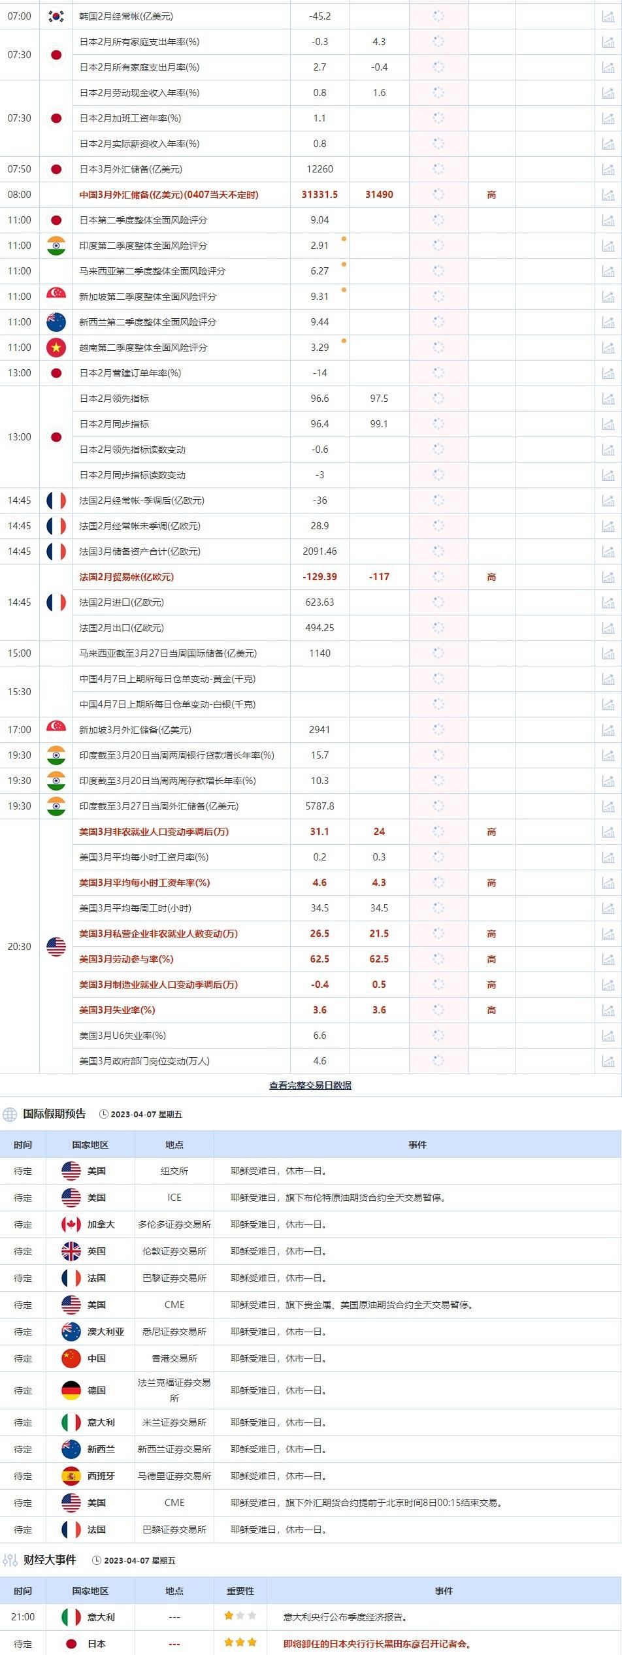Open 美国3月非农就业人口变动季调后 link

154,832
